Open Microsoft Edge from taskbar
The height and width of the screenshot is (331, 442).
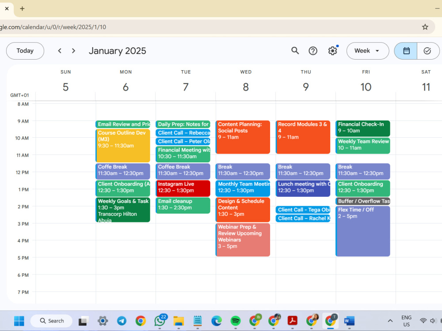(x=217, y=320)
